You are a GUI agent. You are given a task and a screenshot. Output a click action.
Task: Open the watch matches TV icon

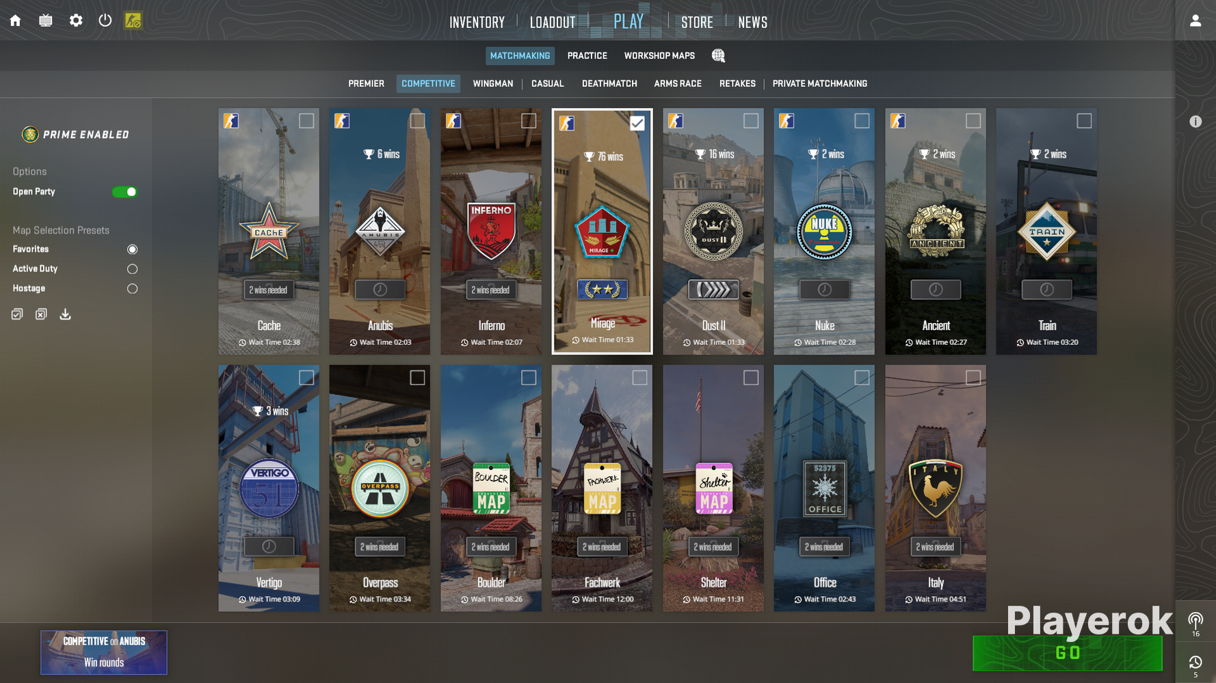coord(46,20)
